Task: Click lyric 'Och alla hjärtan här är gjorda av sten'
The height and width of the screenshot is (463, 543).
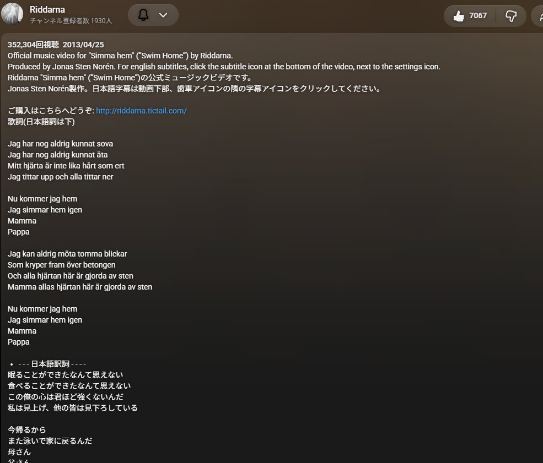Action: 71,276
